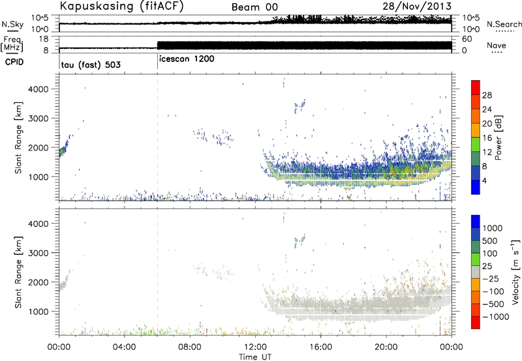Click the '60' Nave axis tick
The image size is (522, 361).
[467, 39]
